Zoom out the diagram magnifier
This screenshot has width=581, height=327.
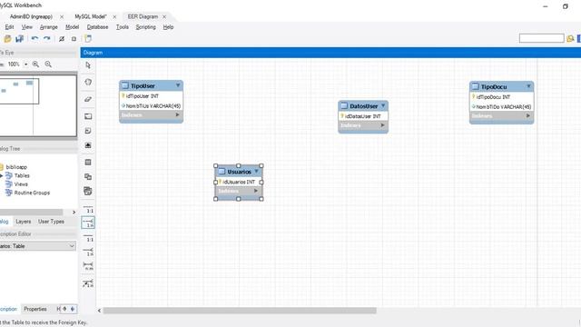pyautogui.click(x=48, y=64)
